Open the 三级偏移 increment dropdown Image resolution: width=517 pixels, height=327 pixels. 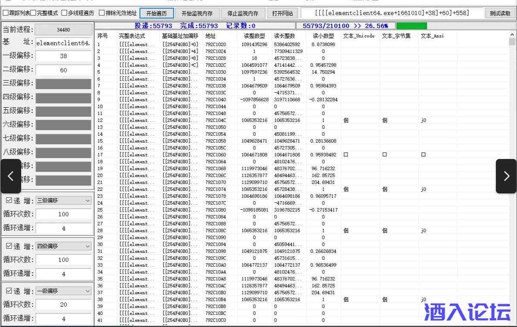coord(63,200)
